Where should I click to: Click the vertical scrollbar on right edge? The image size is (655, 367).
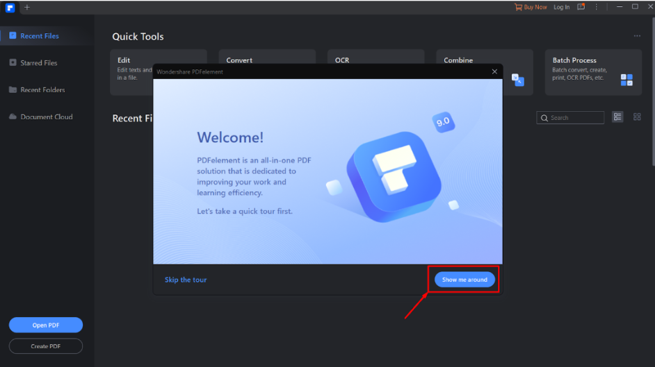pyautogui.click(x=653, y=92)
